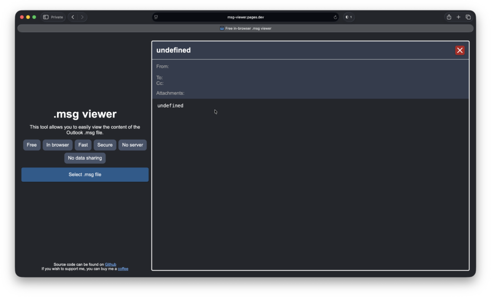Open the Github source code link

[x=110, y=264]
